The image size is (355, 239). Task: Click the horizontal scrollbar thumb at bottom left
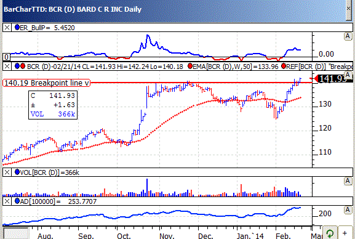[x=16, y=233]
